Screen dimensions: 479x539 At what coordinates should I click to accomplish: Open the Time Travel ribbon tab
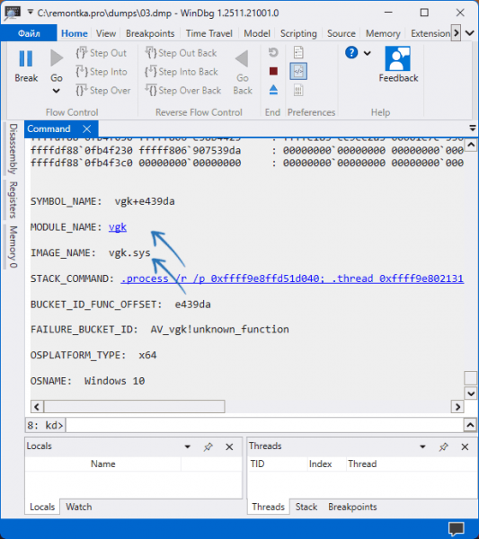pyautogui.click(x=209, y=33)
